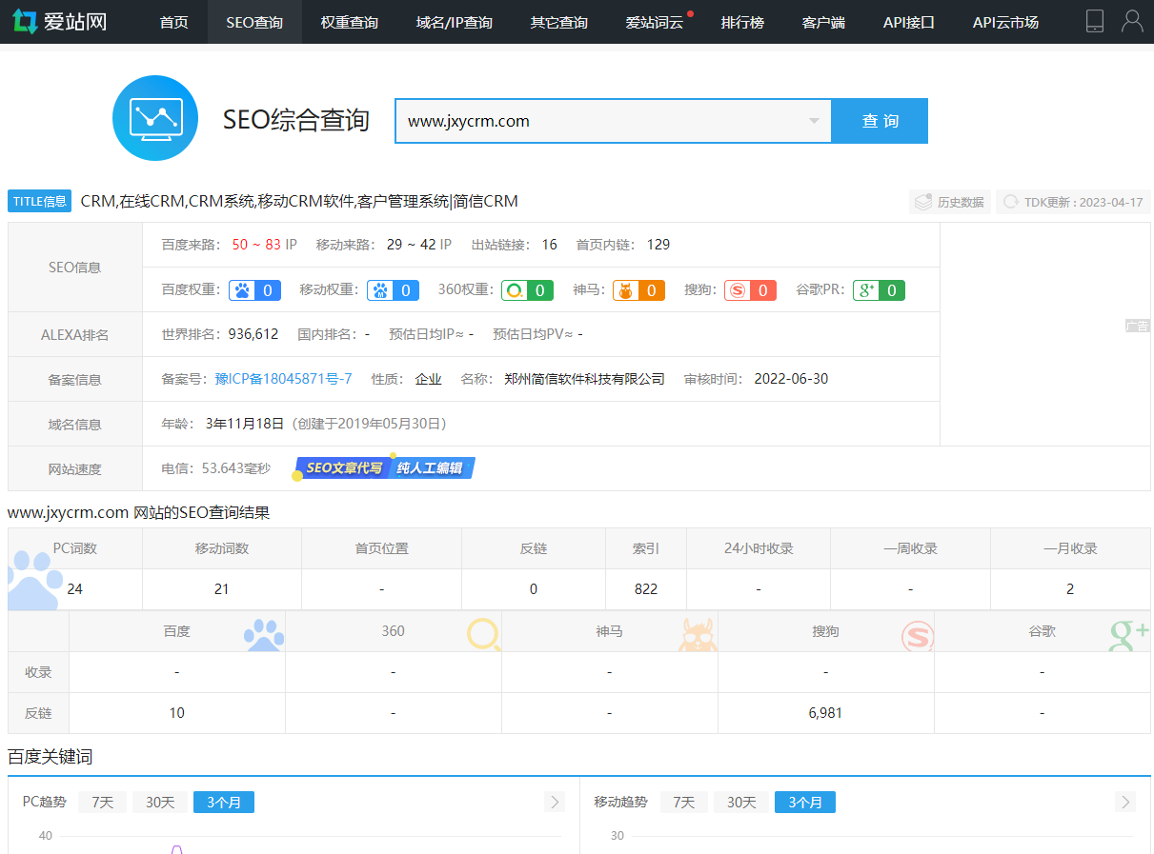The image size is (1154, 854).
Task: Click the 神马 weight badge
Action: [x=638, y=290]
